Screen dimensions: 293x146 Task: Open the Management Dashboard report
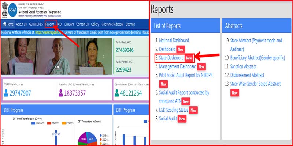(x=178, y=66)
